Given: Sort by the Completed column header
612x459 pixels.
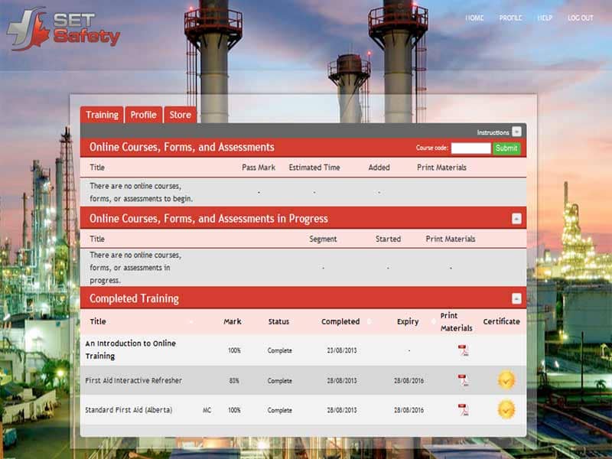Looking at the screenshot, I should click(340, 321).
